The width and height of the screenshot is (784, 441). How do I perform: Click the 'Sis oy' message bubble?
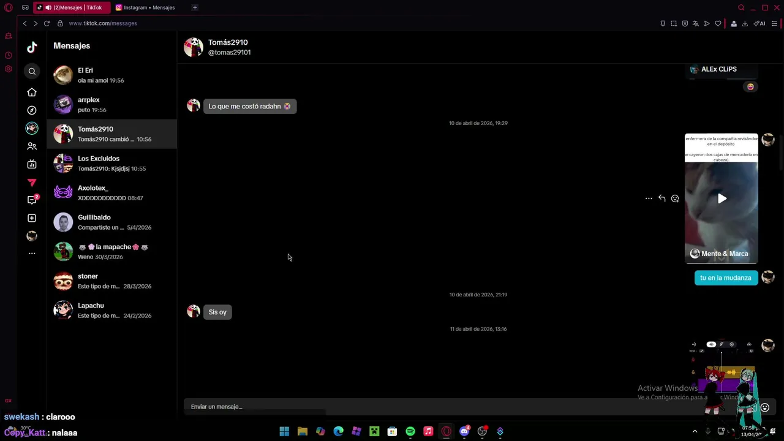tap(217, 312)
